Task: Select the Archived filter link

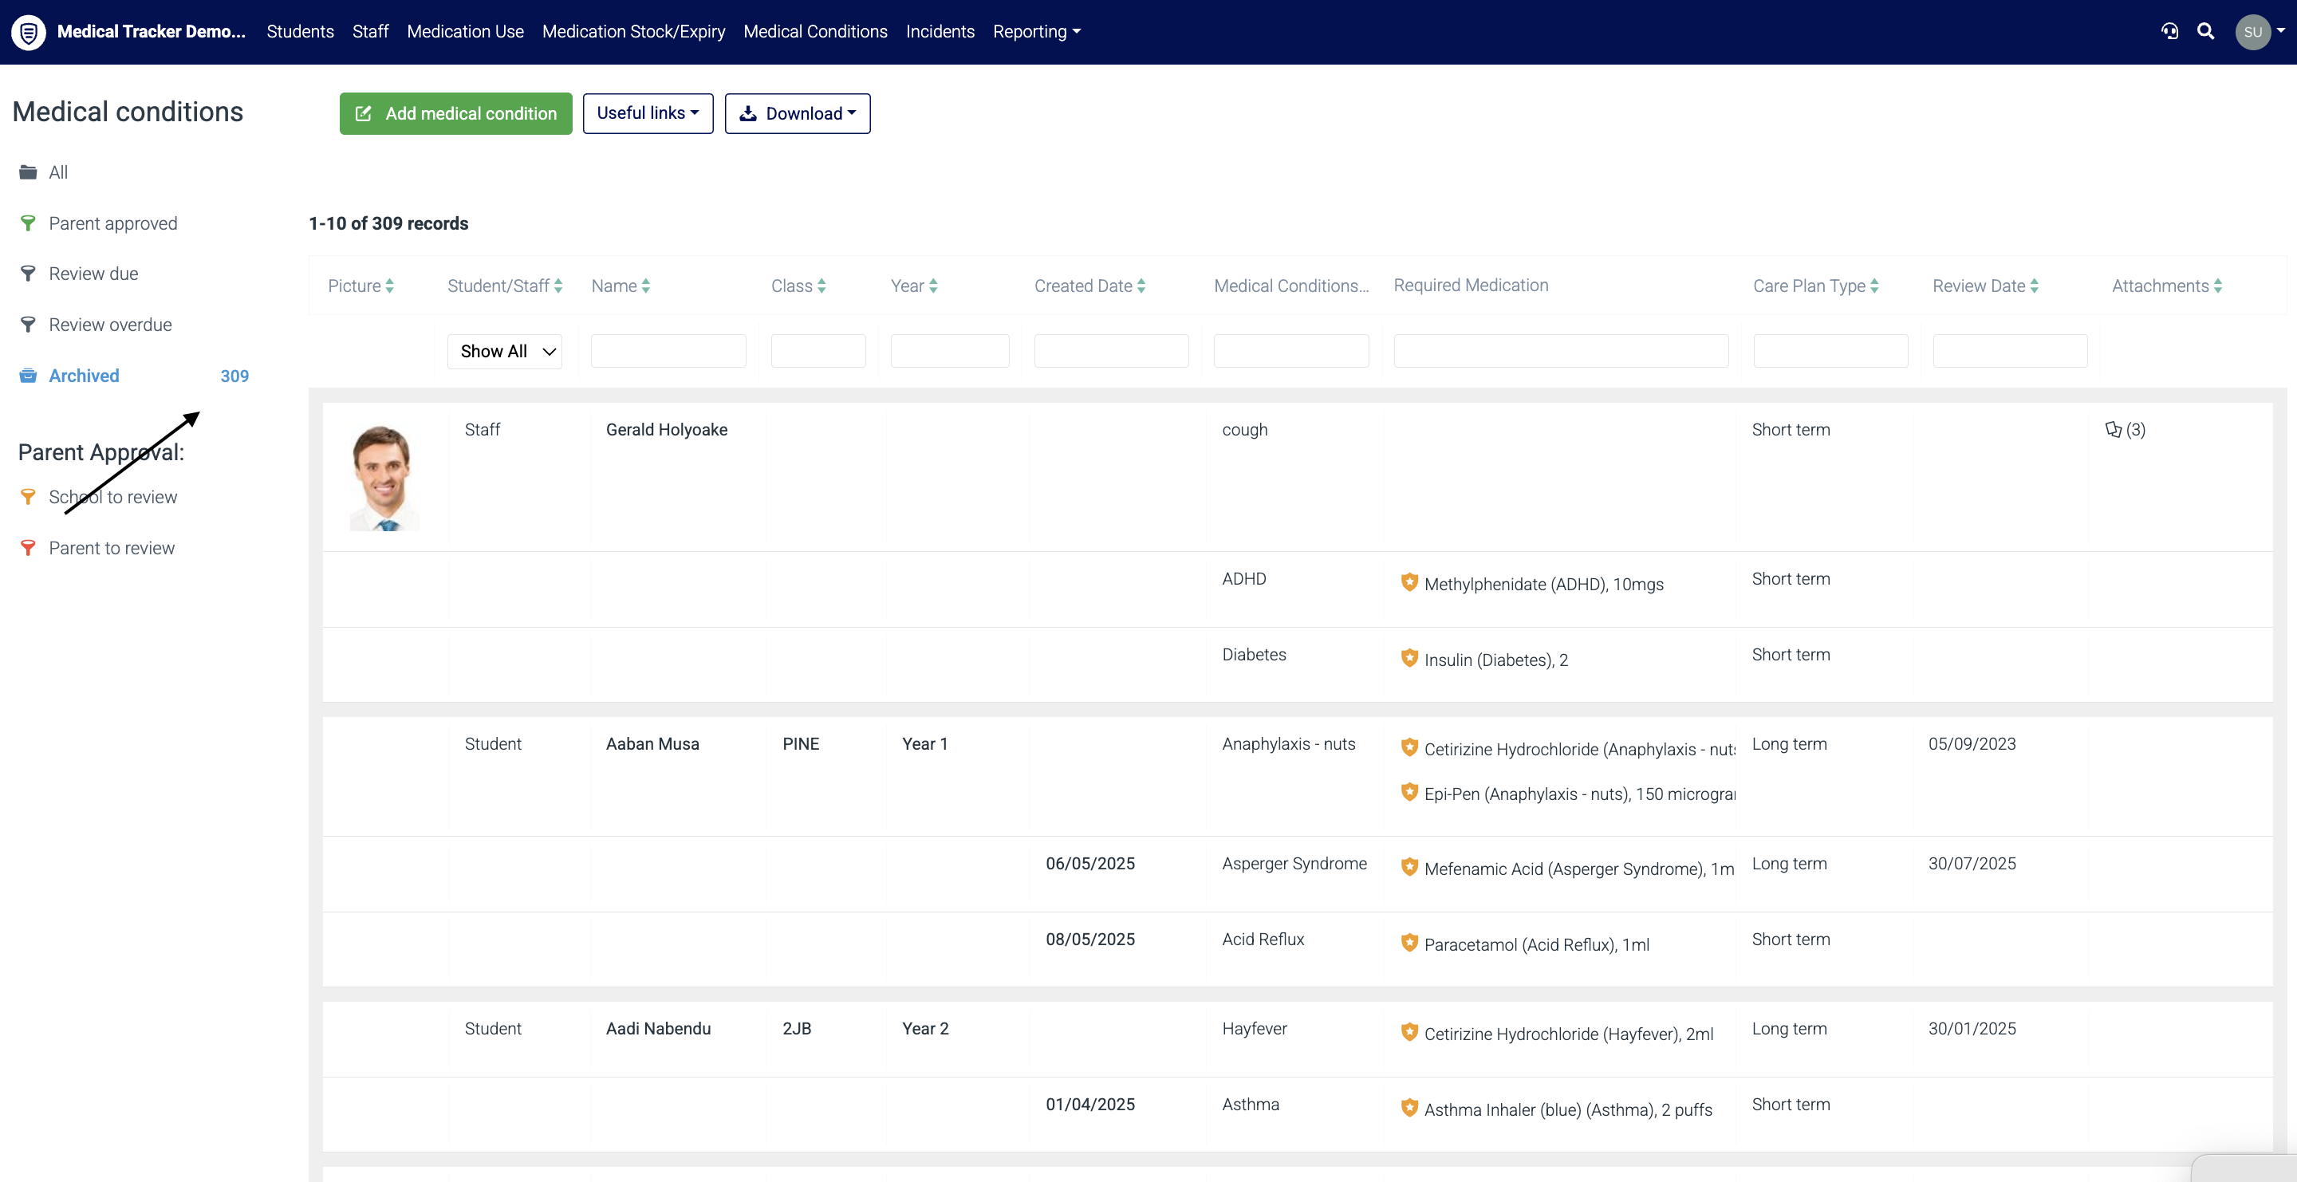Action: point(84,376)
